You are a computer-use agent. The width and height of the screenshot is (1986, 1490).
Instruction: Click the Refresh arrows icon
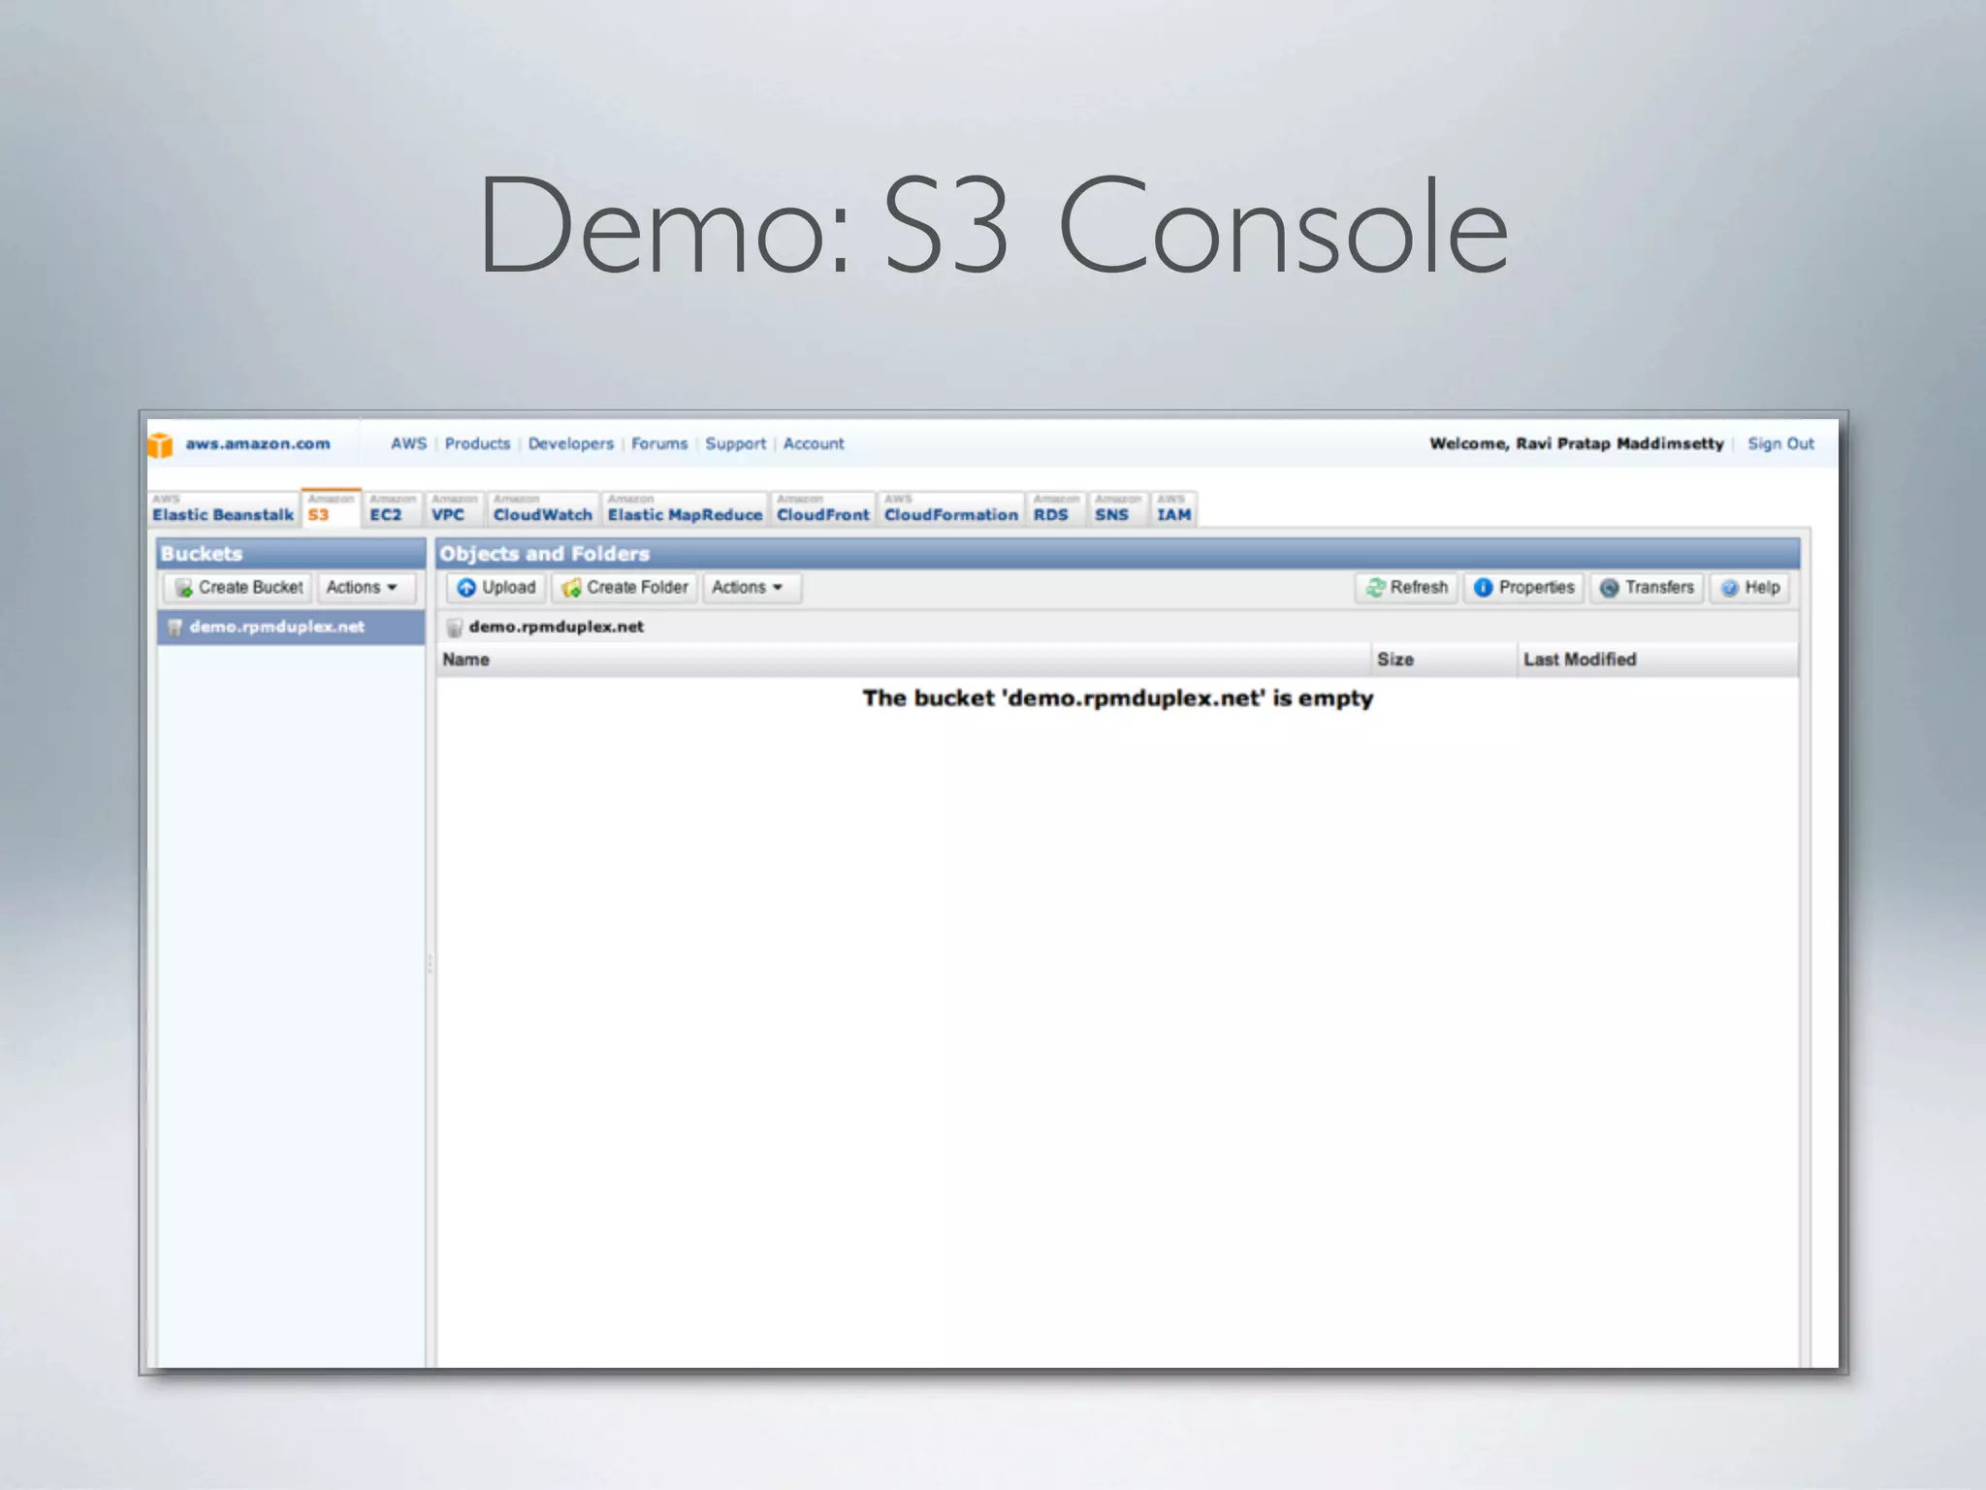1375,588
